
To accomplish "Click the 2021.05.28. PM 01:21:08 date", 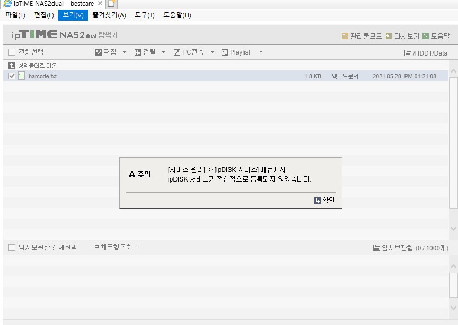I will click(x=404, y=76).
